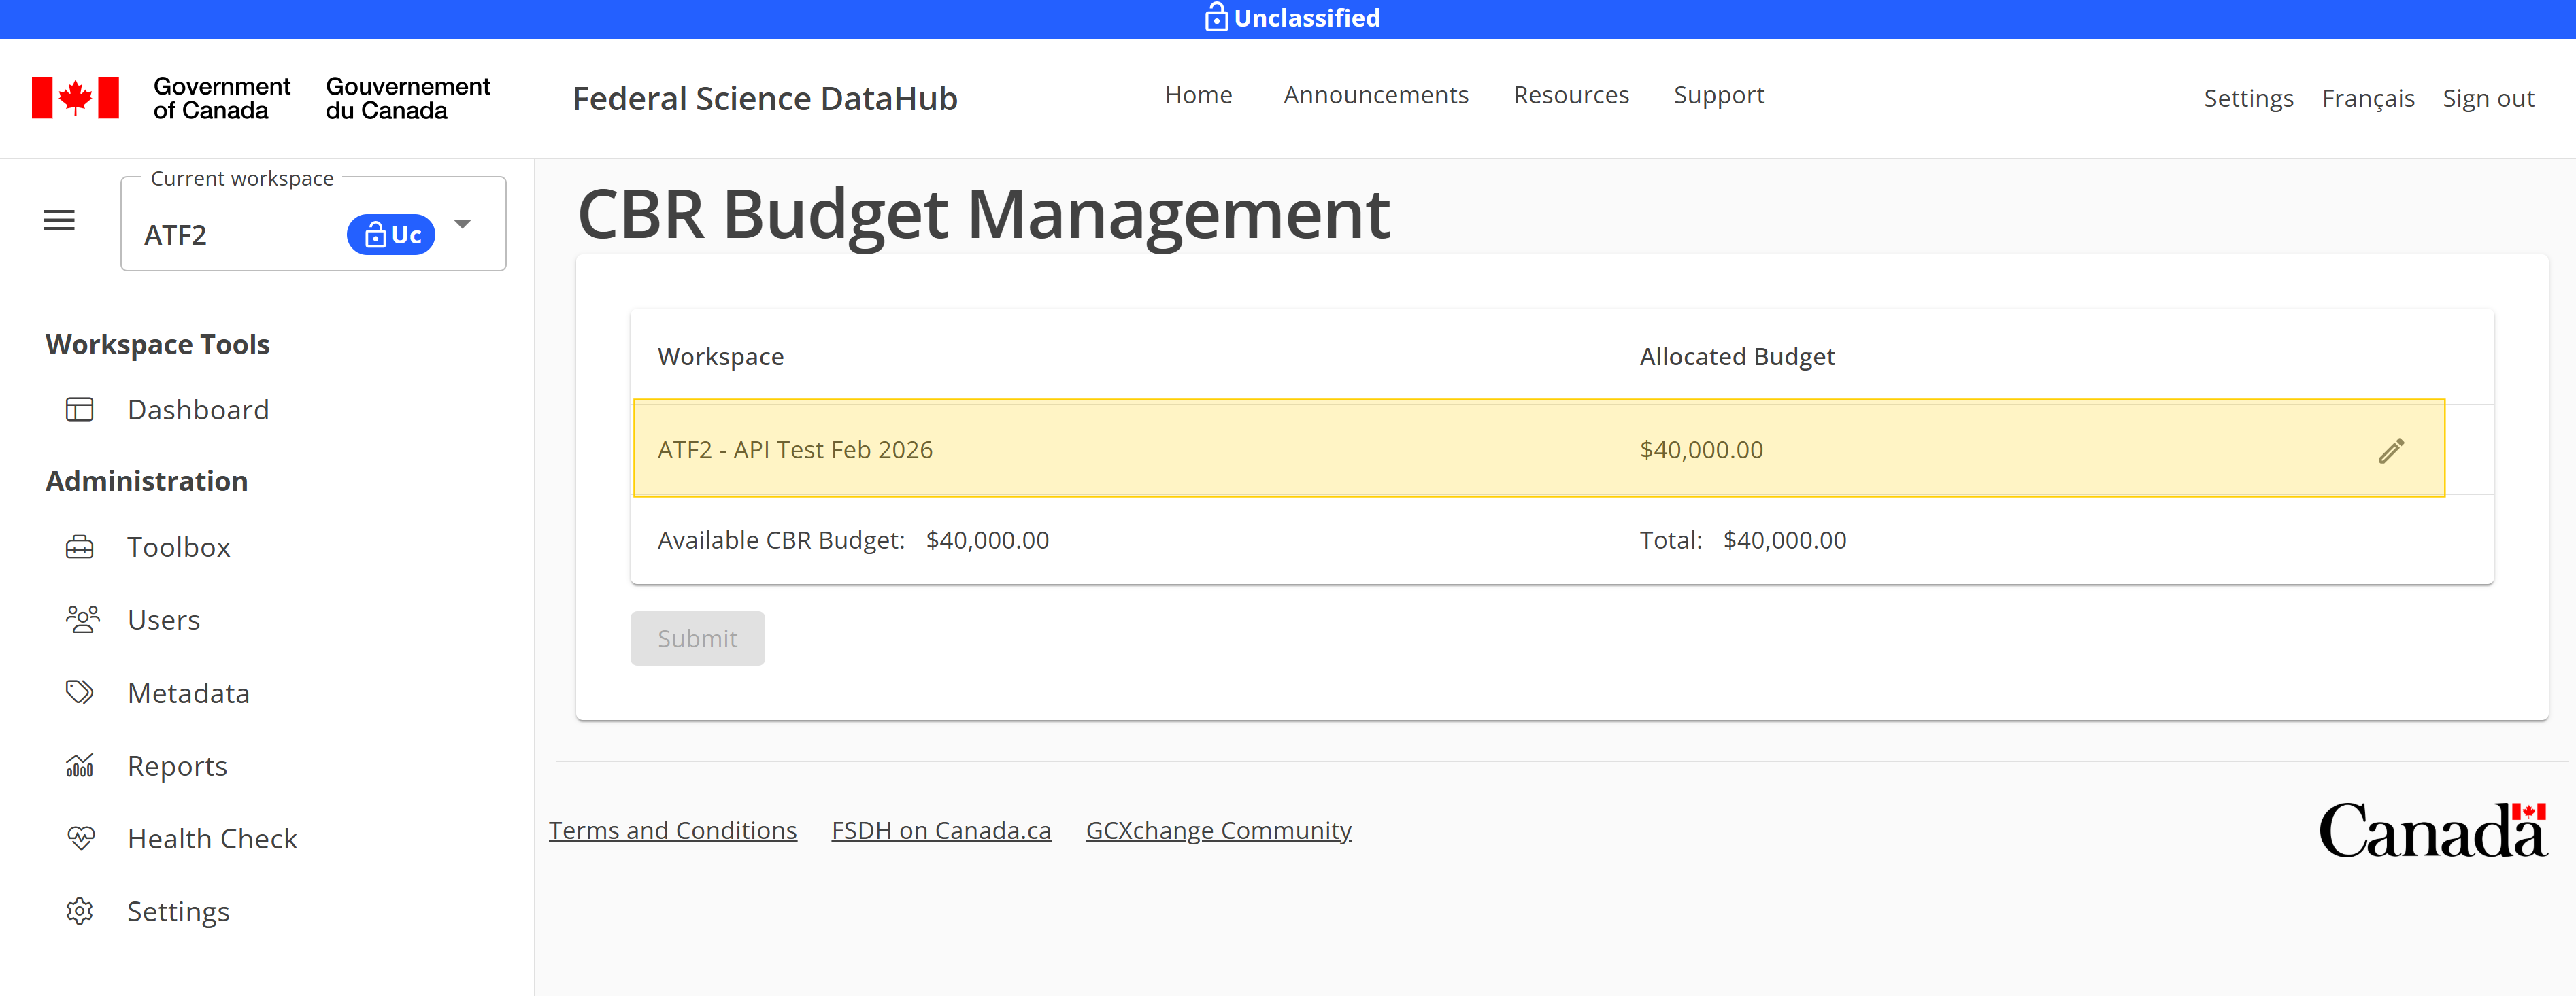
Task: Edit ATF2 budget with the pencil icon
Action: click(x=2392, y=449)
